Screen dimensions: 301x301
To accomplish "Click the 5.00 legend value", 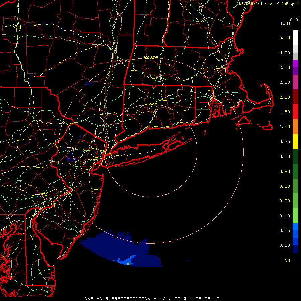I will pos(285,37).
